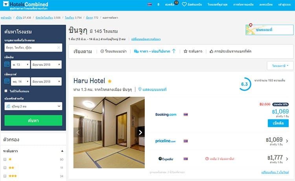Click the HotelsCombined logo icon
Image resolution: width=295 pixels, height=181 pixels.
6,4
